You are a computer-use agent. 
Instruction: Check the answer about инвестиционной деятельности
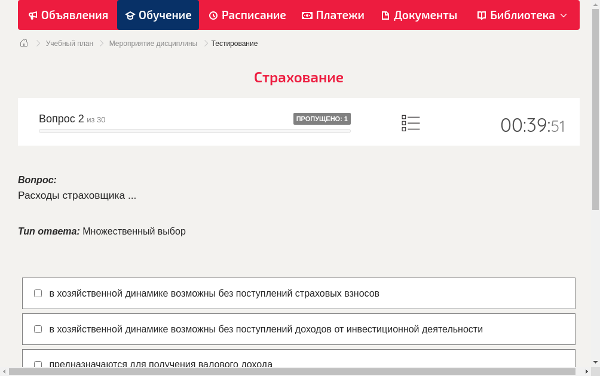coord(38,329)
